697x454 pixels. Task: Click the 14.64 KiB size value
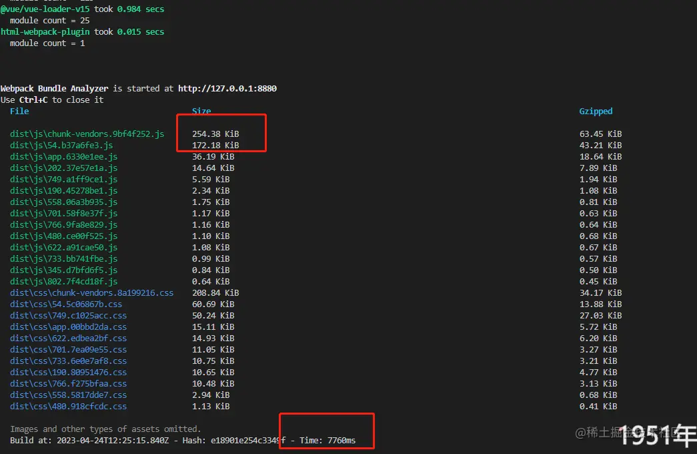213,168
